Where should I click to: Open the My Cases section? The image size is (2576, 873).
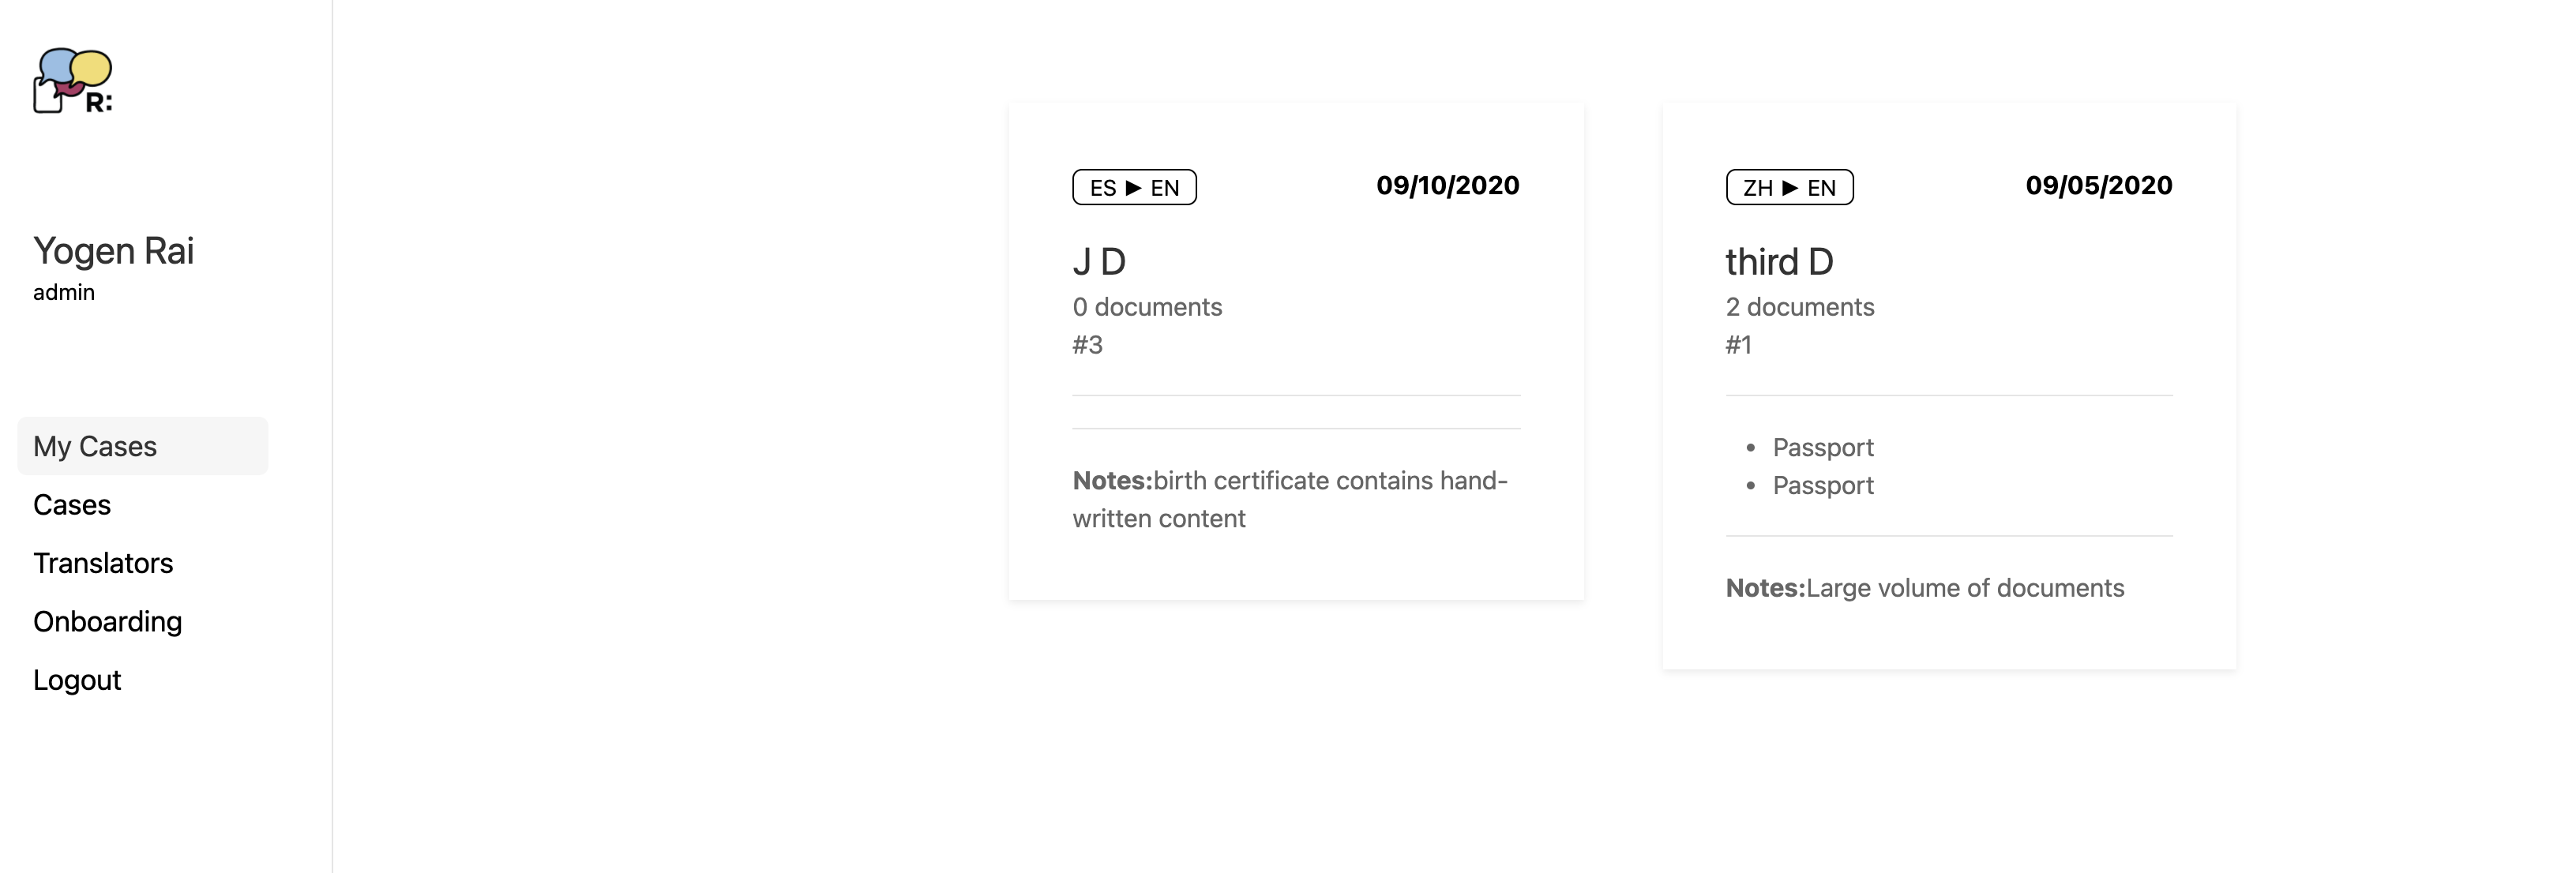(95, 446)
